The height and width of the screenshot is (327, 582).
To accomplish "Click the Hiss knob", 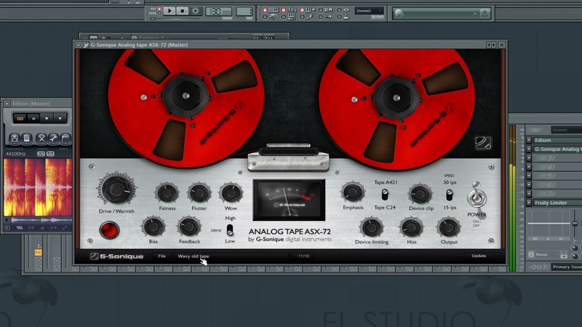I will [411, 228].
